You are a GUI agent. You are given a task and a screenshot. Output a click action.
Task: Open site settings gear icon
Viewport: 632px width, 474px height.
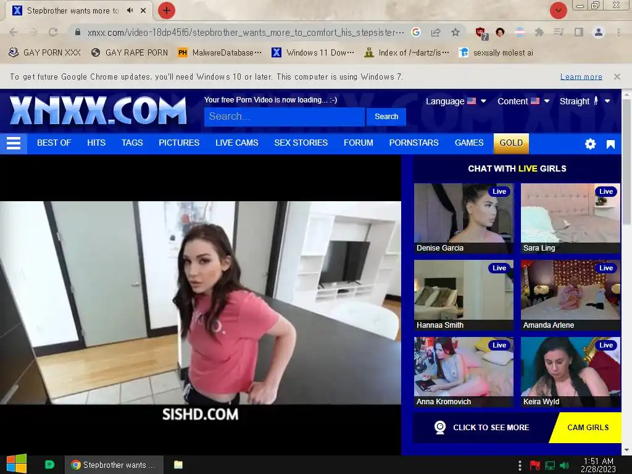tap(591, 144)
